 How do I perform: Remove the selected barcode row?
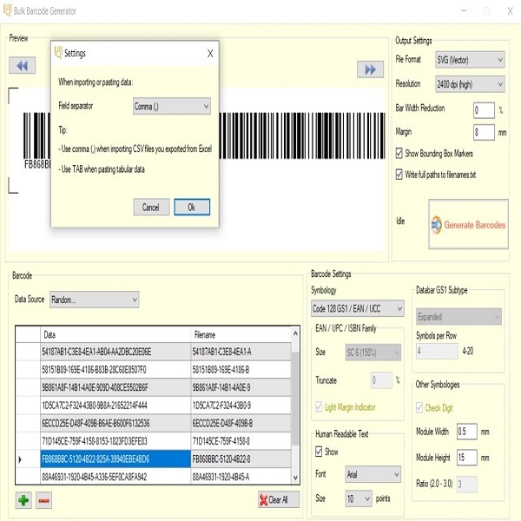[43, 500]
